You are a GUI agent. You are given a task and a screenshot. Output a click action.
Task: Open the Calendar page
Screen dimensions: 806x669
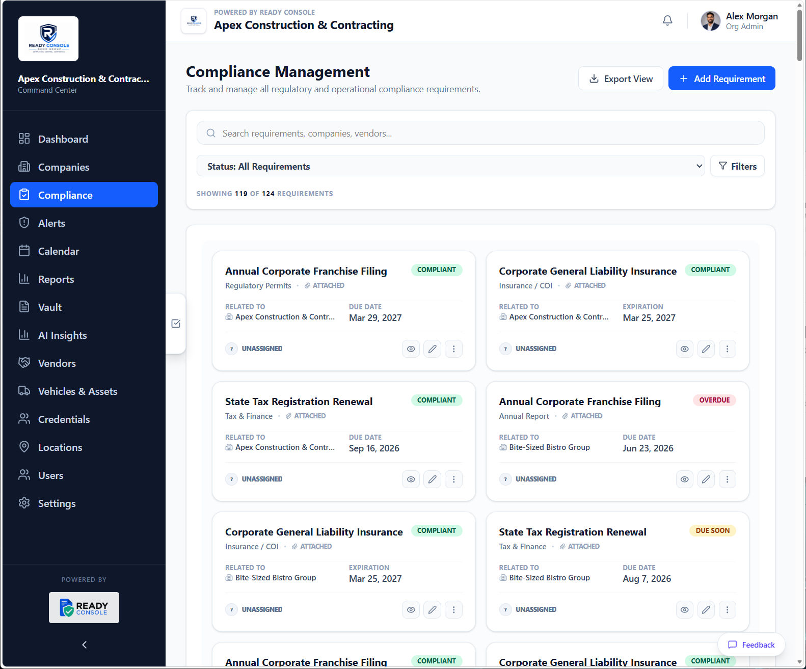point(84,251)
